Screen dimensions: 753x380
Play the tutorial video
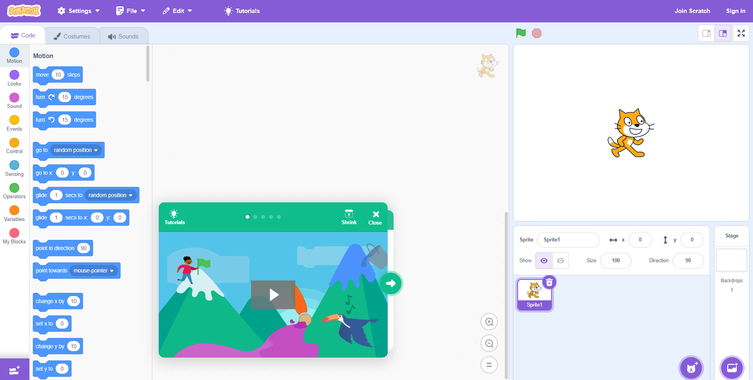click(x=273, y=294)
